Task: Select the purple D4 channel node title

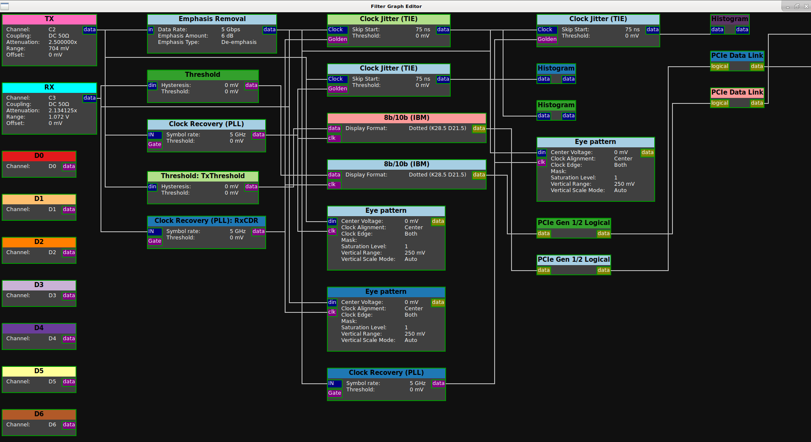Action: click(x=39, y=328)
